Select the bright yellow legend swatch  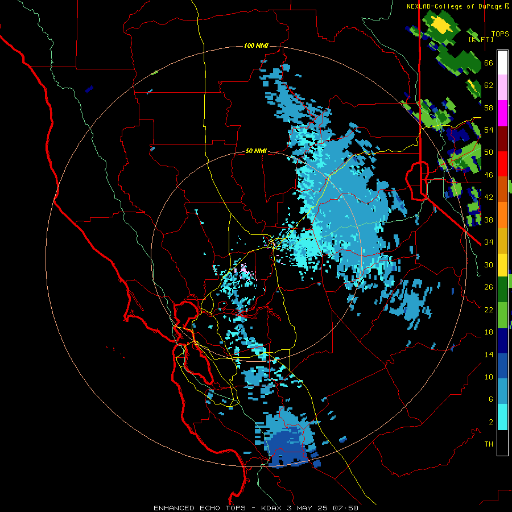(502, 265)
